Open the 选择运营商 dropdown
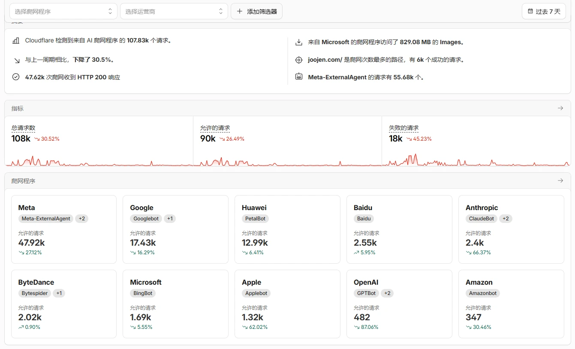The image size is (575, 349). [174, 12]
